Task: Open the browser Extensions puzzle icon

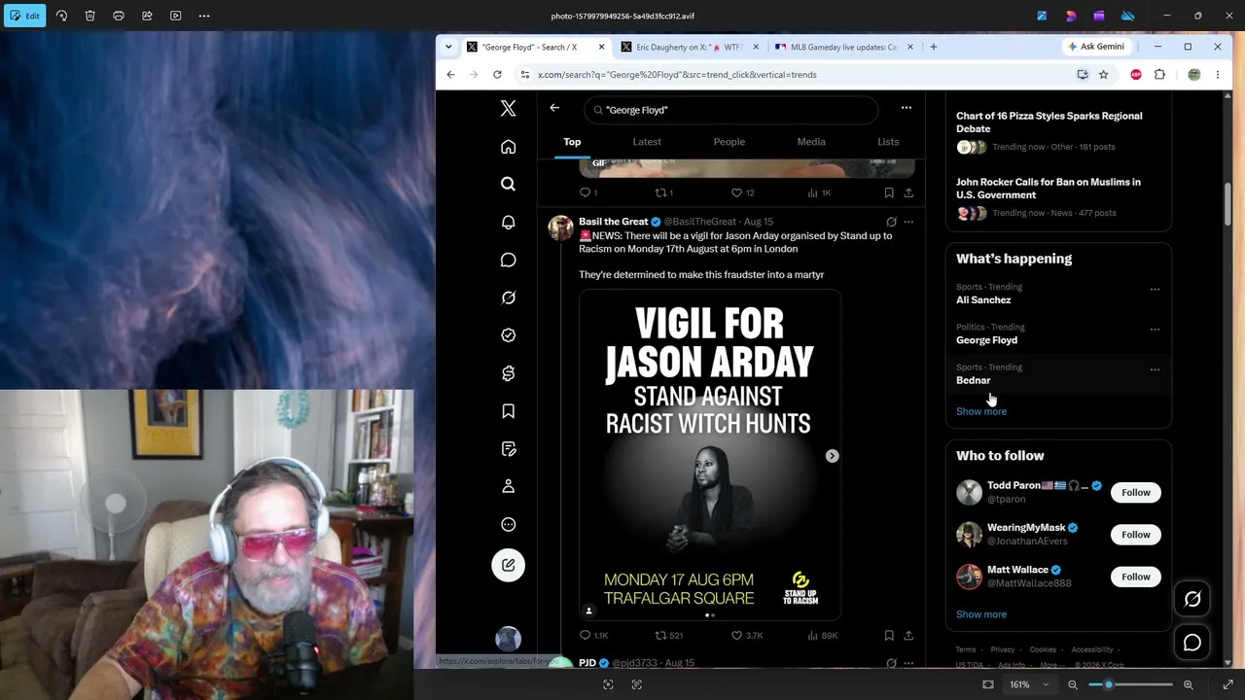Action: pyautogui.click(x=1159, y=74)
